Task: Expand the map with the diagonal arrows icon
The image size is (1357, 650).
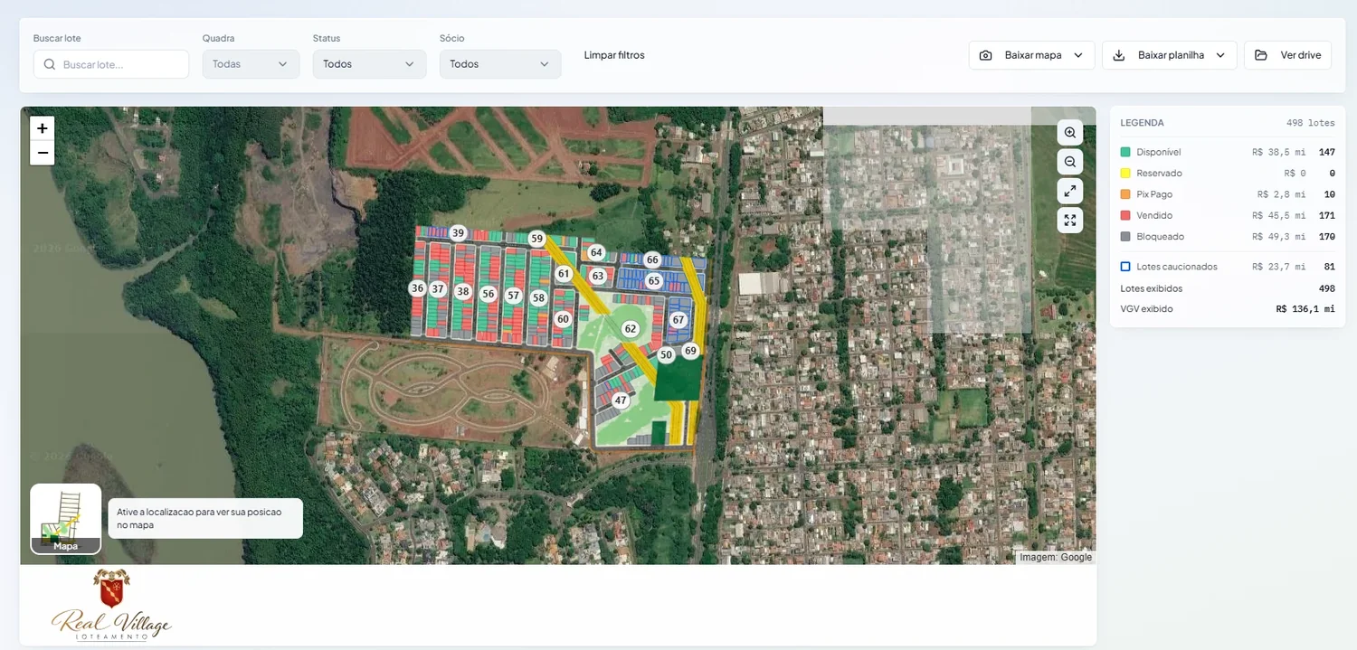Action: pyautogui.click(x=1070, y=191)
